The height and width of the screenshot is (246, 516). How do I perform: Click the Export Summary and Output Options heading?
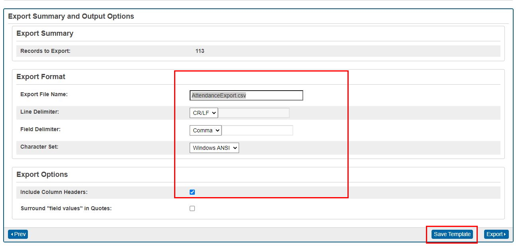pyautogui.click(x=71, y=16)
